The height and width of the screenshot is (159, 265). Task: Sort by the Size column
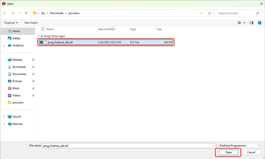[159, 29]
